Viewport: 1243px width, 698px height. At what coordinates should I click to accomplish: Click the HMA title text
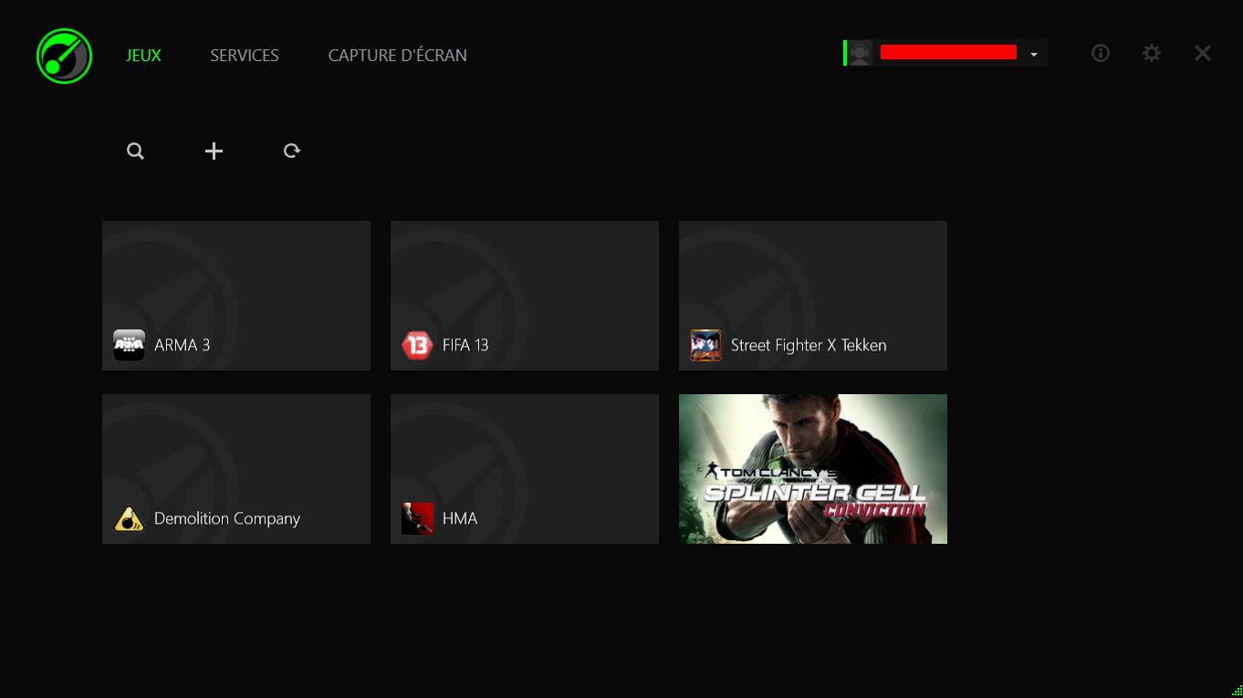click(460, 518)
